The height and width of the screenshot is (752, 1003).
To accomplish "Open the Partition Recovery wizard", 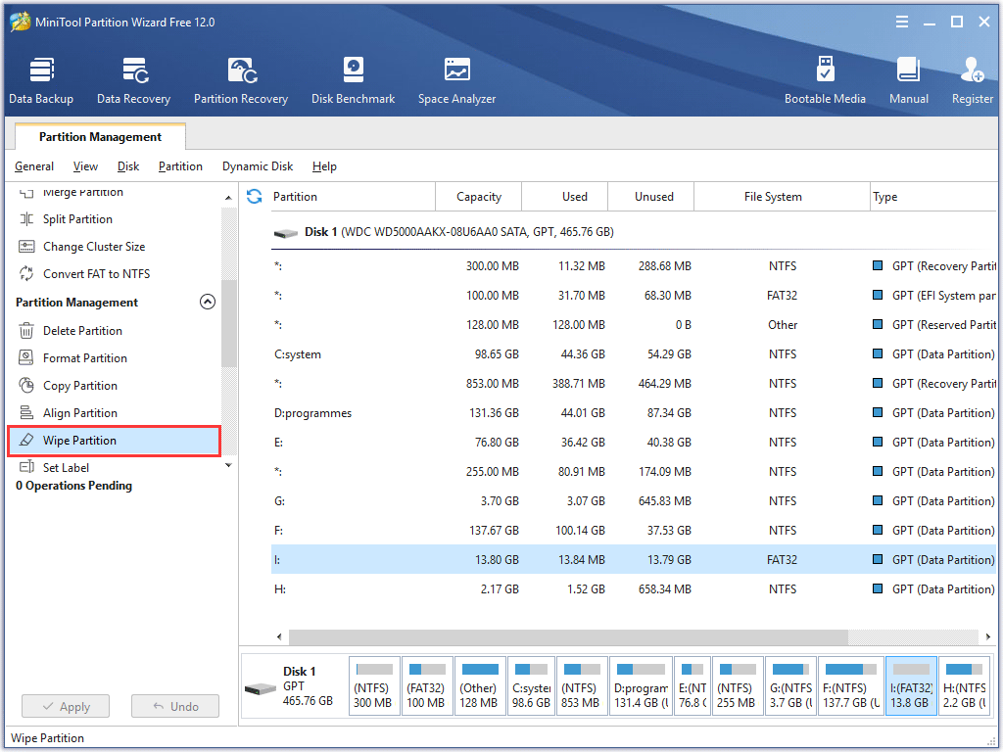I will [x=241, y=80].
